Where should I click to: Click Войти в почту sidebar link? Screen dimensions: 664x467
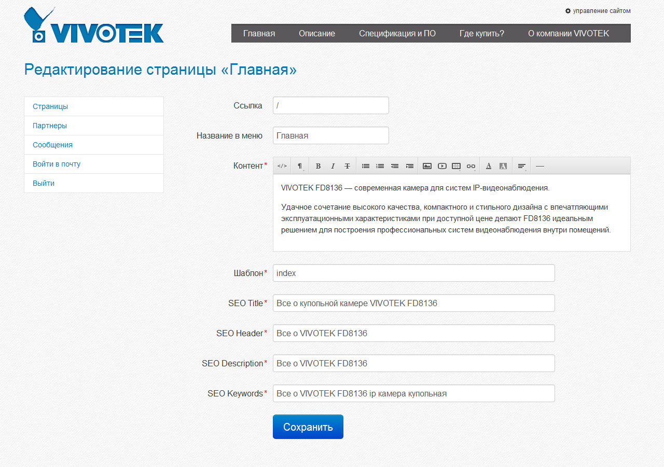tap(94, 164)
